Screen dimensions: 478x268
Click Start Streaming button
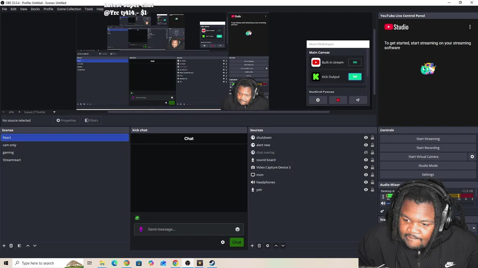point(428,139)
